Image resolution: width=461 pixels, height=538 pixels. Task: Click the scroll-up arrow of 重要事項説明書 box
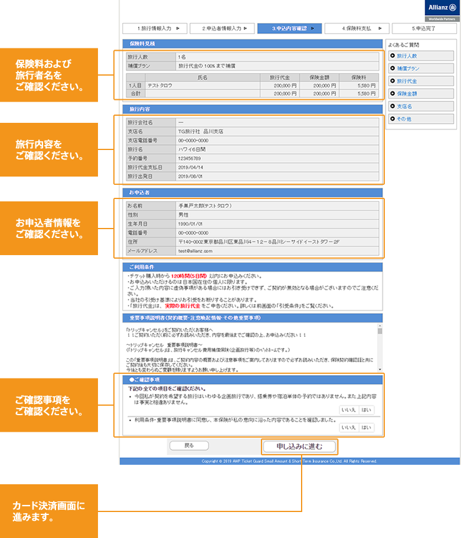pos(380,327)
